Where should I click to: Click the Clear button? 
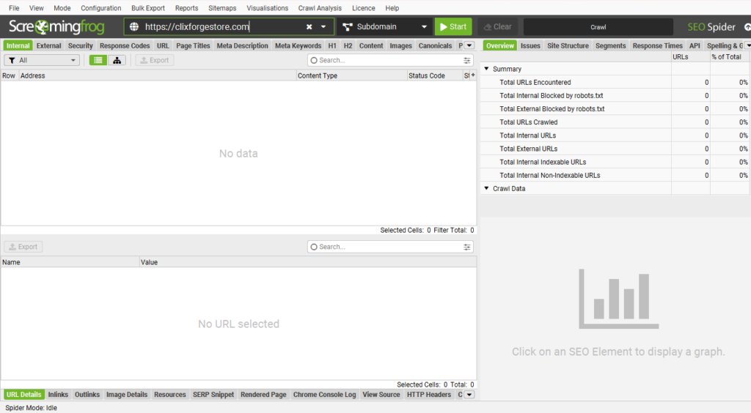point(498,27)
